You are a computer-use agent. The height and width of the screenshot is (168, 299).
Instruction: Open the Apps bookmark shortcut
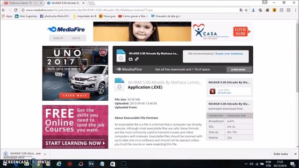[x=7, y=16]
